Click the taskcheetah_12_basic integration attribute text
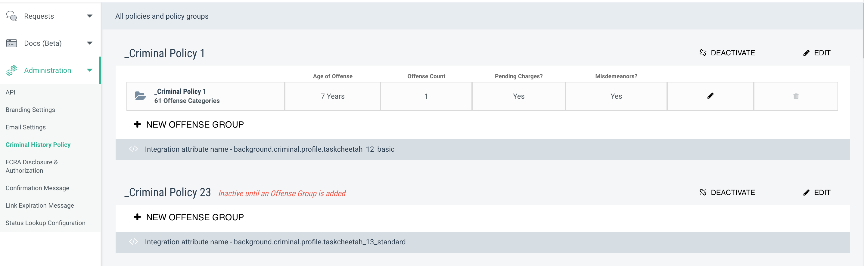Screen dimensions: 864x266 269,149
